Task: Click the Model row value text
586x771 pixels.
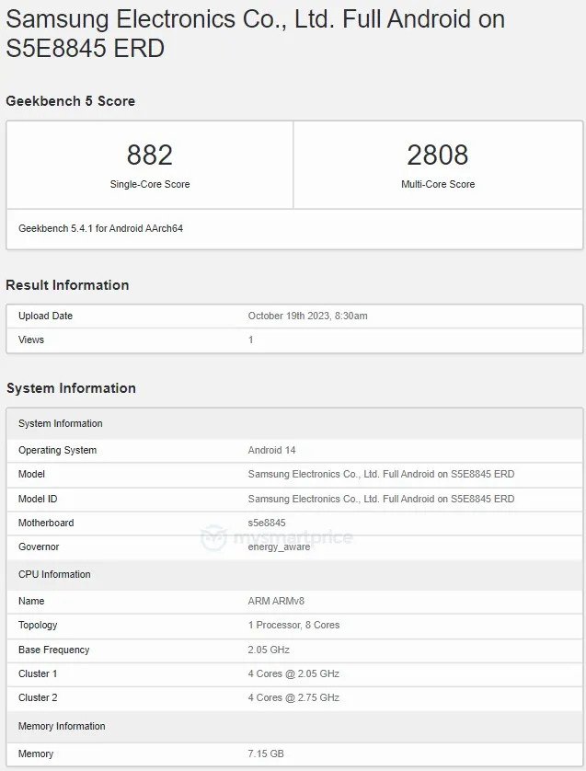Action: coord(381,474)
